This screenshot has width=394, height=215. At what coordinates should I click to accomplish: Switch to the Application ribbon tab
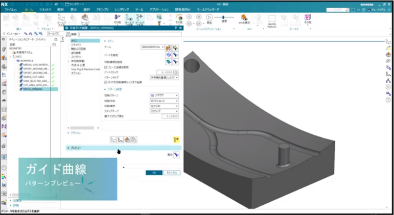159,10
